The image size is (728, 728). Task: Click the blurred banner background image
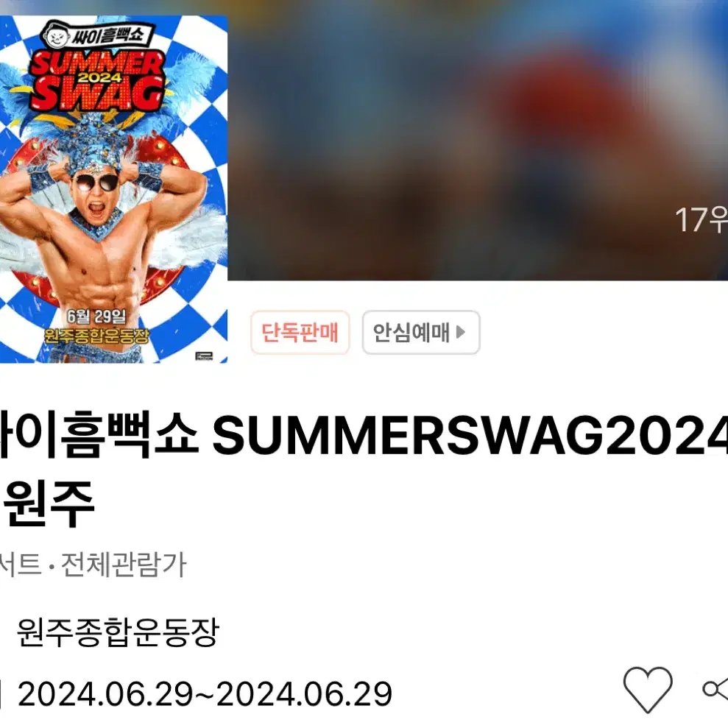pyautogui.click(x=477, y=139)
